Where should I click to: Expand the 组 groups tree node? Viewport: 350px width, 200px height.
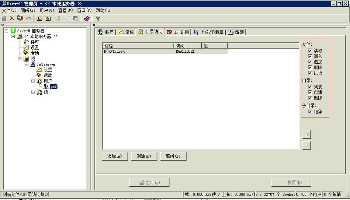point(33,92)
